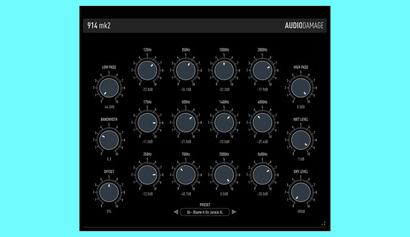Click the -12.5dB value under 250Hz

pos(148,194)
